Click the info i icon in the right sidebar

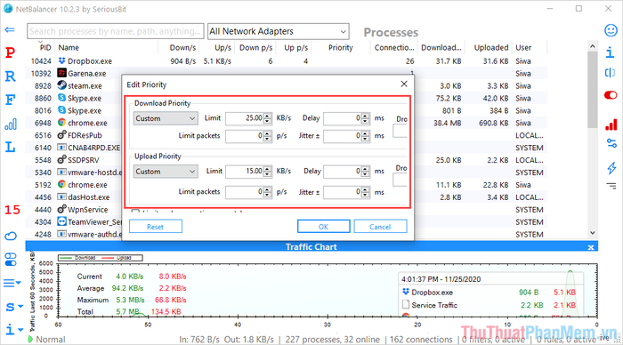pyautogui.click(x=610, y=52)
